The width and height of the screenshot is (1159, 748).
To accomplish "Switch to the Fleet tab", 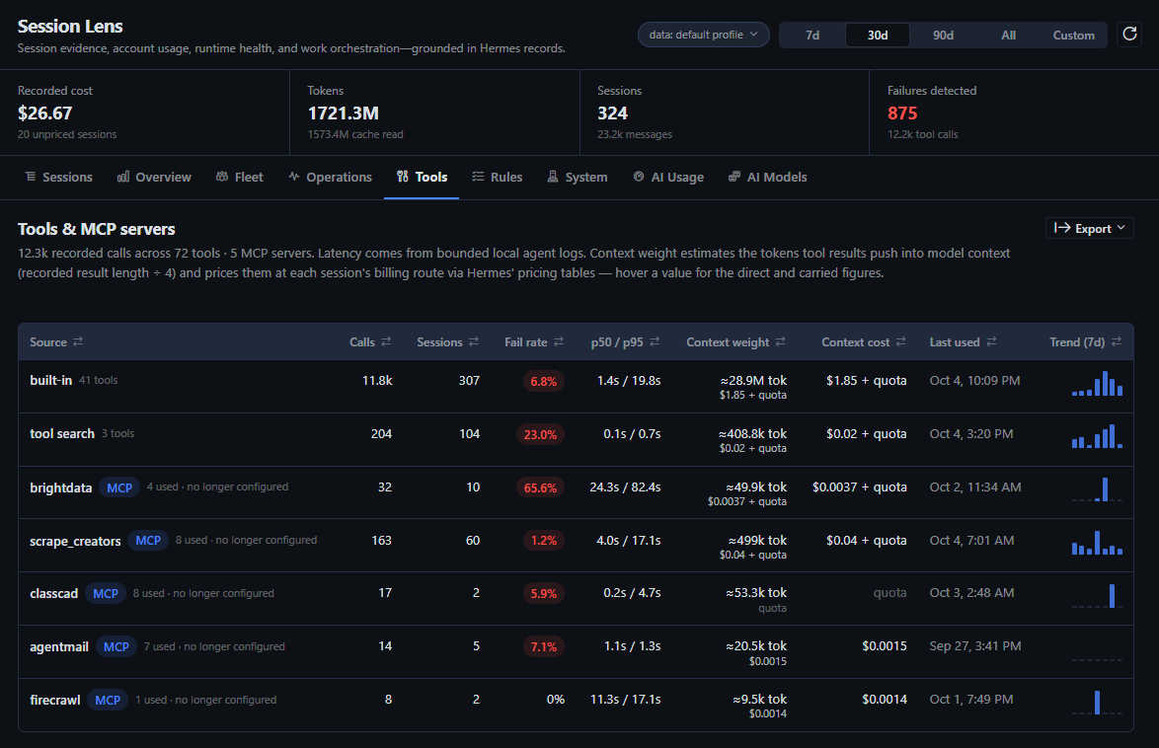I will tap(240, 177).
